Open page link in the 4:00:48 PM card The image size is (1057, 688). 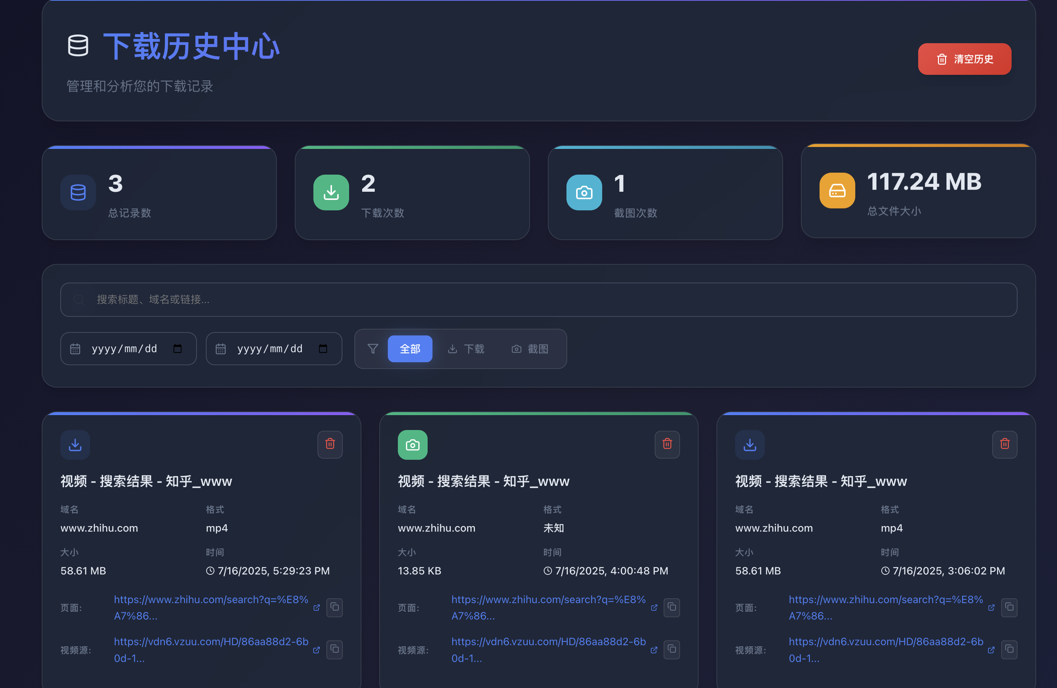point(549,608)
